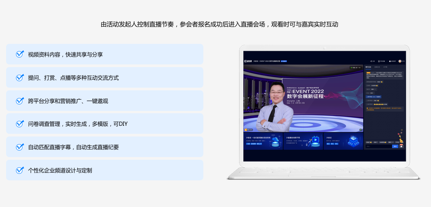Click the 自动匹配直播字幕，自动生成直播纪要 text
431x207 pixels.
click(73, 147)
